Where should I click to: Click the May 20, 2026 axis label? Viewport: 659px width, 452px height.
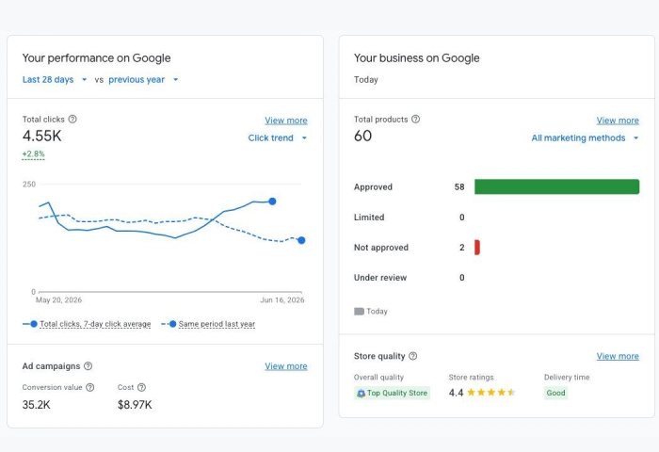(58, 300)
